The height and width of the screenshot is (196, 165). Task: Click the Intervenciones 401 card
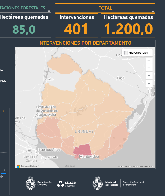pyautogui.click(x=77, y=25)
